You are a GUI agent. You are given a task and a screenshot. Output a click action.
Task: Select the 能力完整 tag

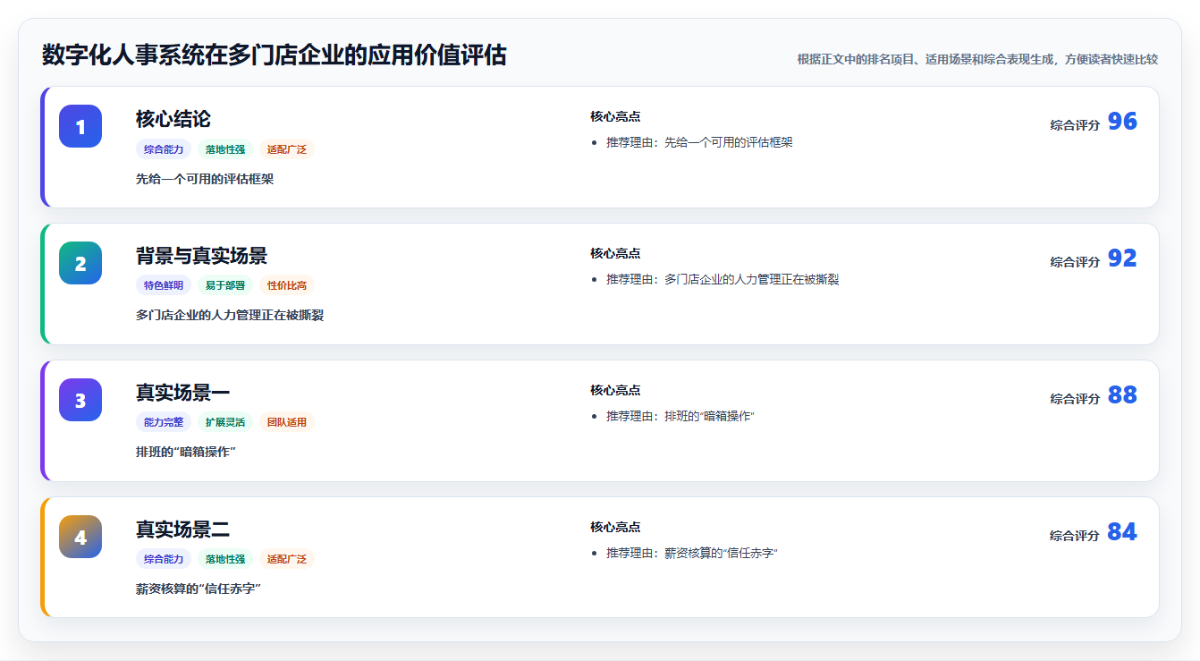(x=164, y=422)
